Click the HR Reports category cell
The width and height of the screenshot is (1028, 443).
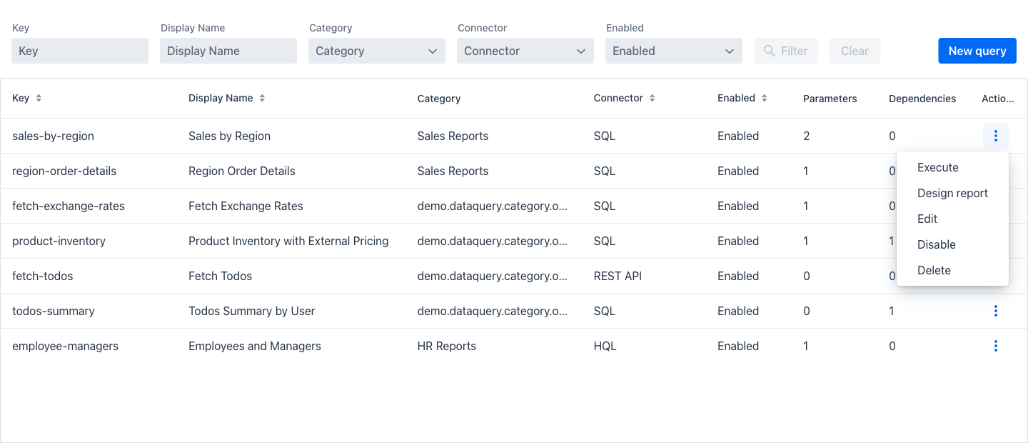point(447,346)
